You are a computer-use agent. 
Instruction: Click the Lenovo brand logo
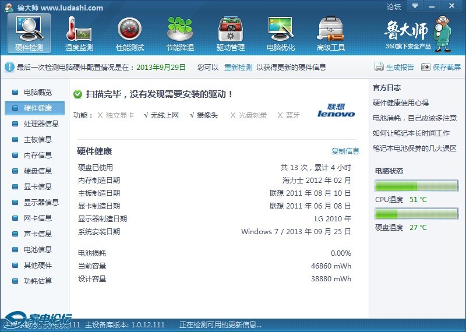(x=336, y=111)
